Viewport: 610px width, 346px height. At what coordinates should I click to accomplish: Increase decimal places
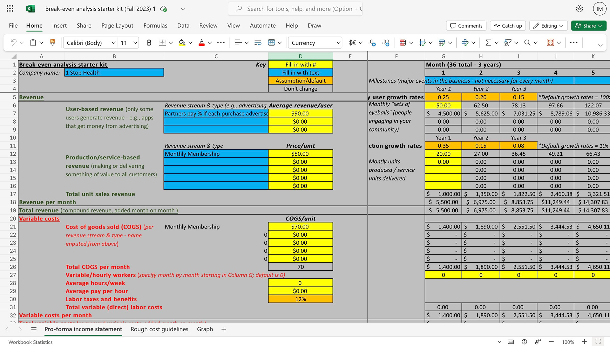point(386,43)
